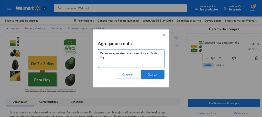Expand the dropdown arrow beside Walmart logo
The image size is (262, 117).
click(x=44, y=8)
